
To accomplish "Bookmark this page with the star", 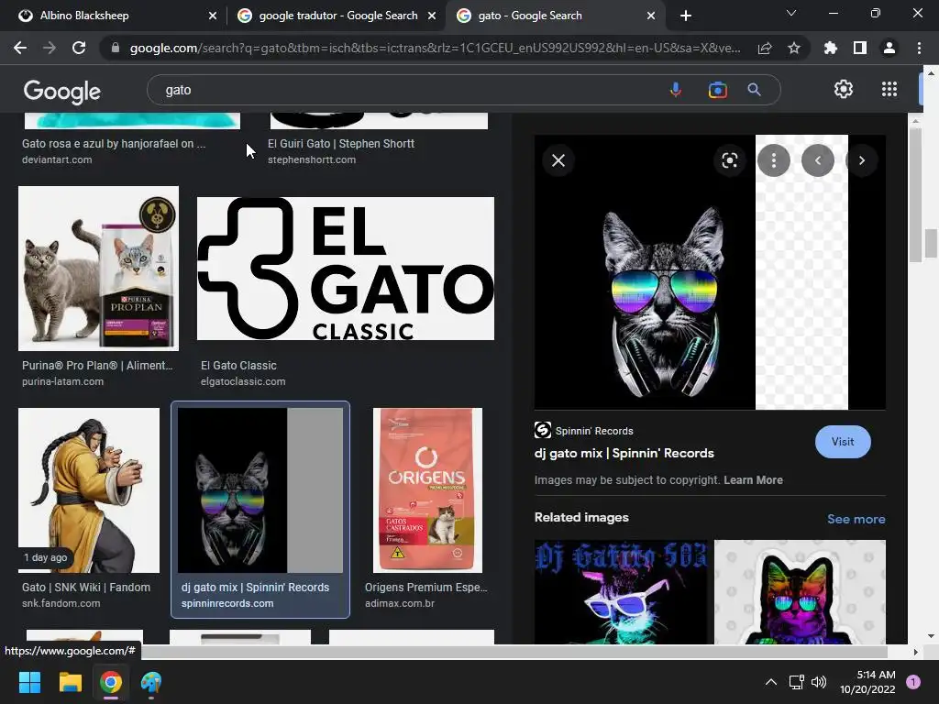I will pyautogui.click(x=794, y=48).
